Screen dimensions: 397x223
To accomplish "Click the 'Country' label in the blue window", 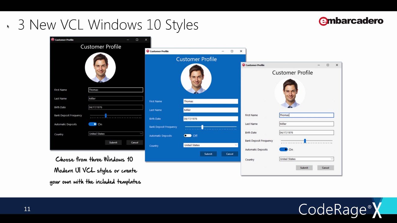I will click(x=154, y=146).
